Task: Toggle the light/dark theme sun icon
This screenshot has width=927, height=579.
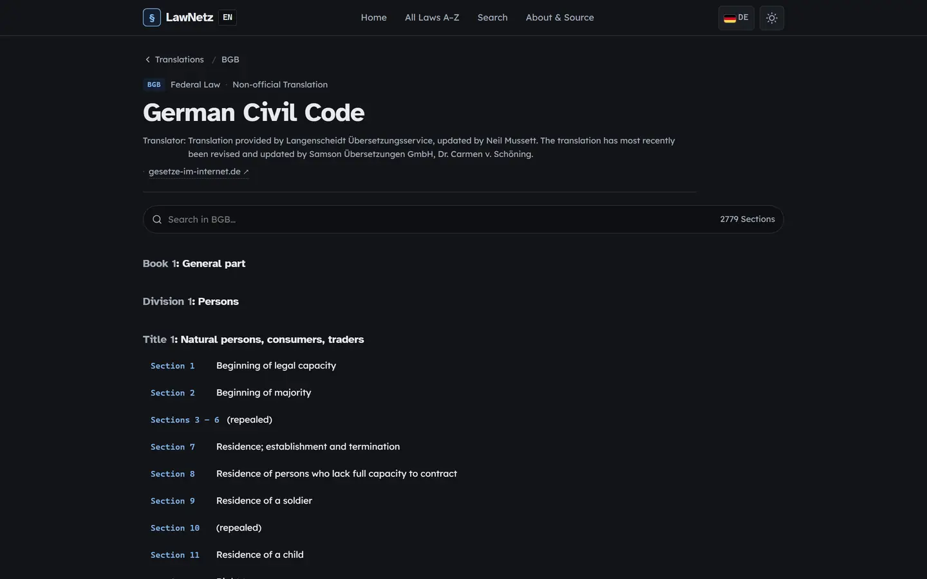Action: tap(772, 18)
